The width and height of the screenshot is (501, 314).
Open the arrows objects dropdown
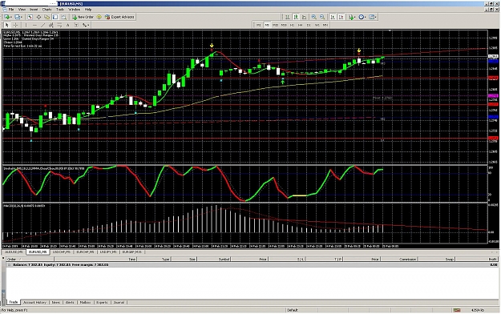[86, 25]
